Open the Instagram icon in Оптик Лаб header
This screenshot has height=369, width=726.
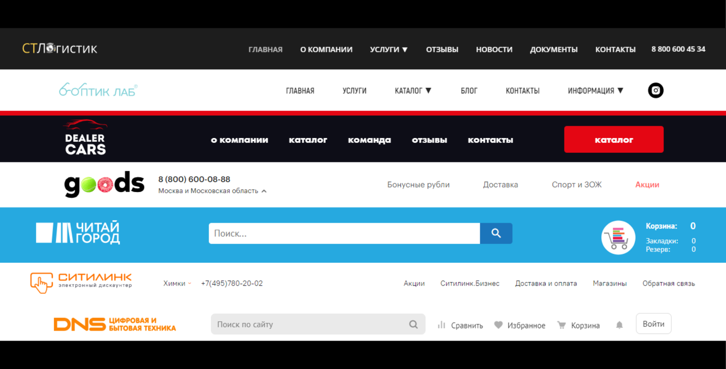click(656, 90)
